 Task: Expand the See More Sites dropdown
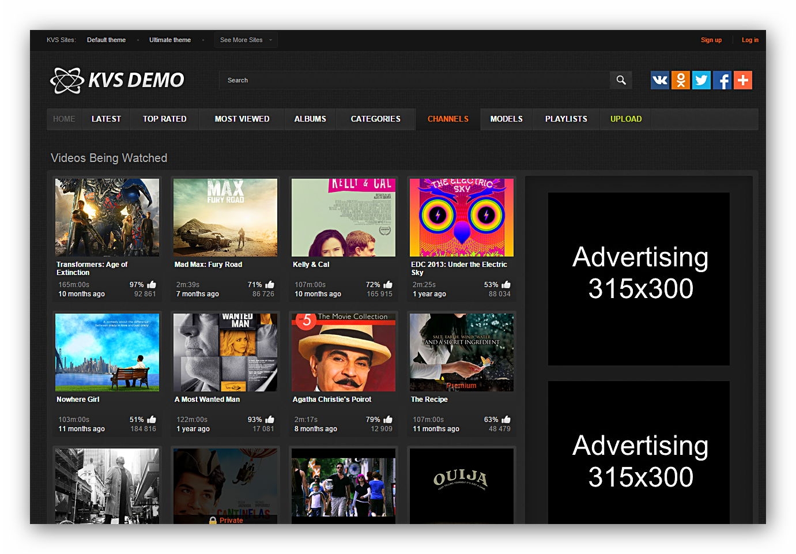point(246,40)
